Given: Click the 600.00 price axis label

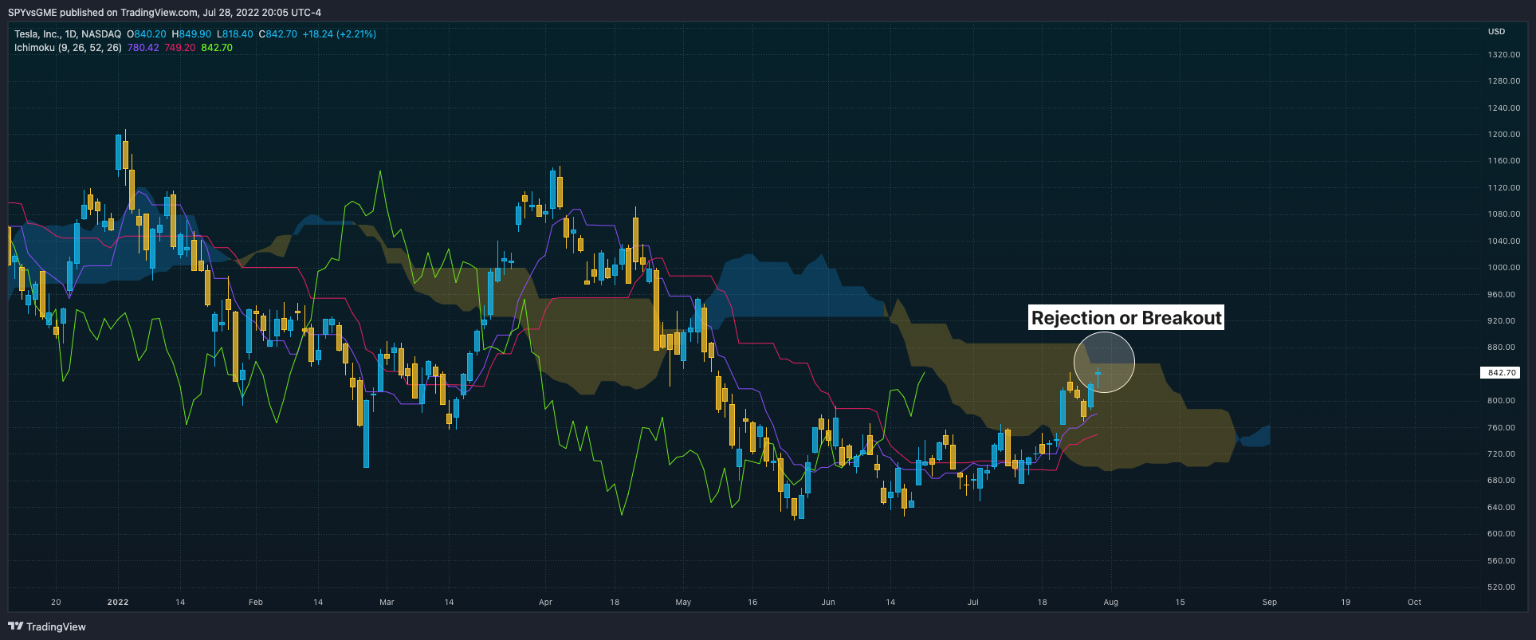Looking at the screenshot, I should [1502, 534].
